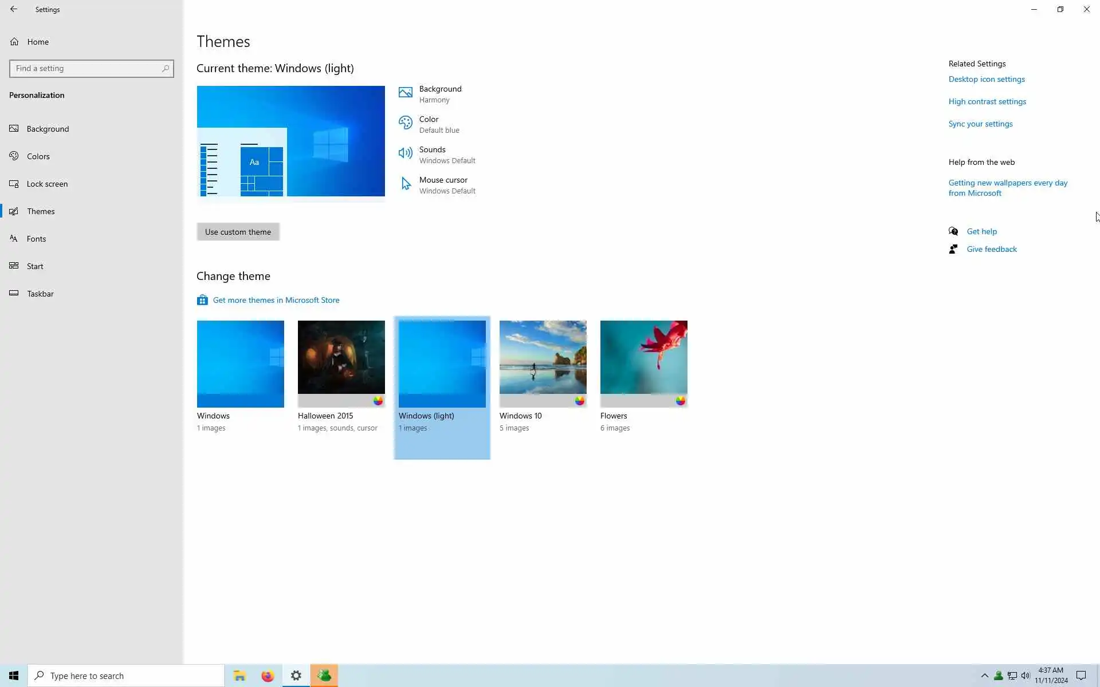Choose the Windows 10 theme
The image size is (1100, 687).
click(543, 364)
